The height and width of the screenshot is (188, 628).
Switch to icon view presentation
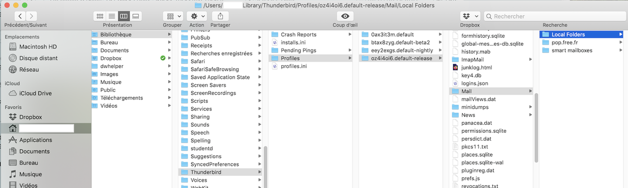[100, 16]
